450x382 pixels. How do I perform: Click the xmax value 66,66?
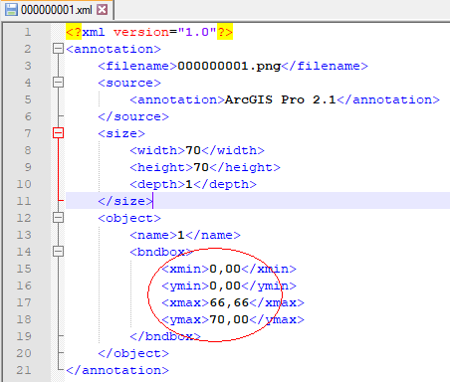(229, 302)
